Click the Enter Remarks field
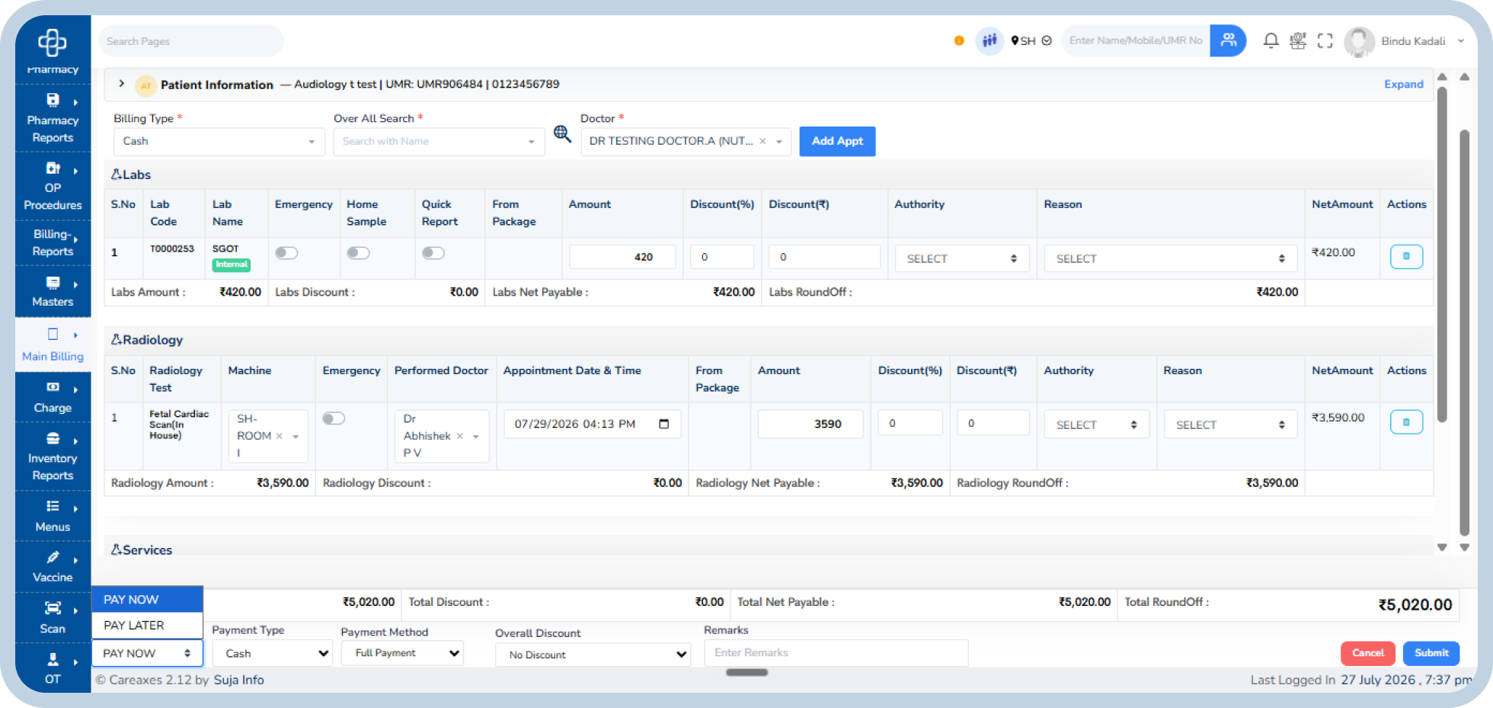 (836, 653)
